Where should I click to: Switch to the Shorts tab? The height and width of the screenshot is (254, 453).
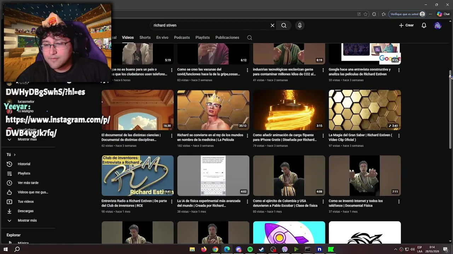tap(145, 37)
